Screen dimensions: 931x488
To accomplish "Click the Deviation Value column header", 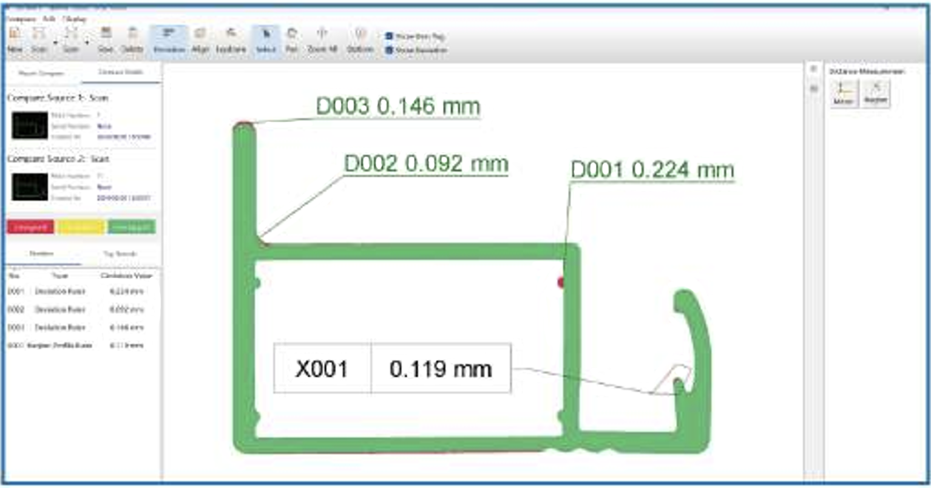I will [x=127, y=276].
